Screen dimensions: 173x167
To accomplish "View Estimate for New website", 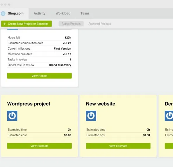I will [x=118, y=146].
